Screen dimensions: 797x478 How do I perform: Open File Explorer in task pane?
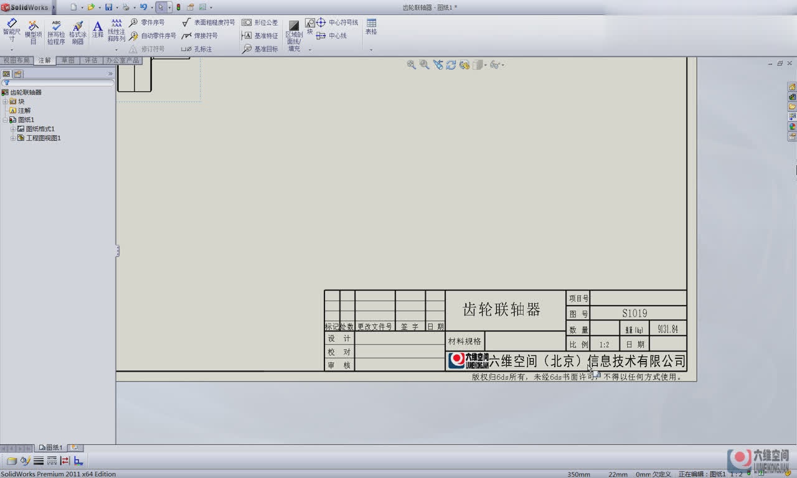(x=792, y=106)
